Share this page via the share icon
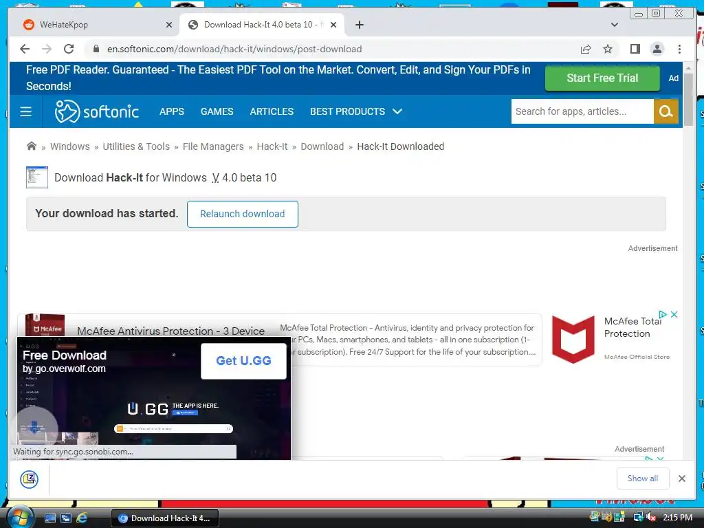This screenshot has width=704, height=528. tap(586, 49)
